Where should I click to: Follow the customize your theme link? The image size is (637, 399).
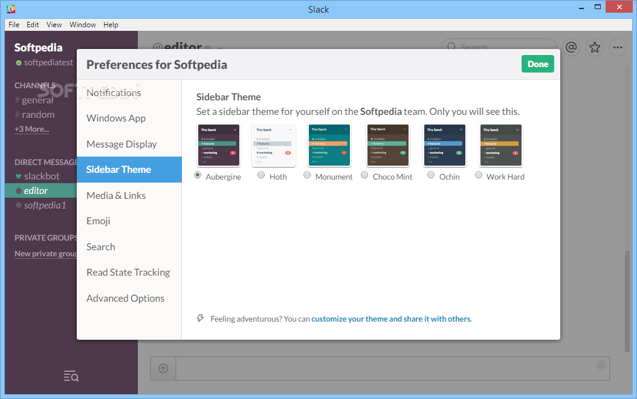391,319
